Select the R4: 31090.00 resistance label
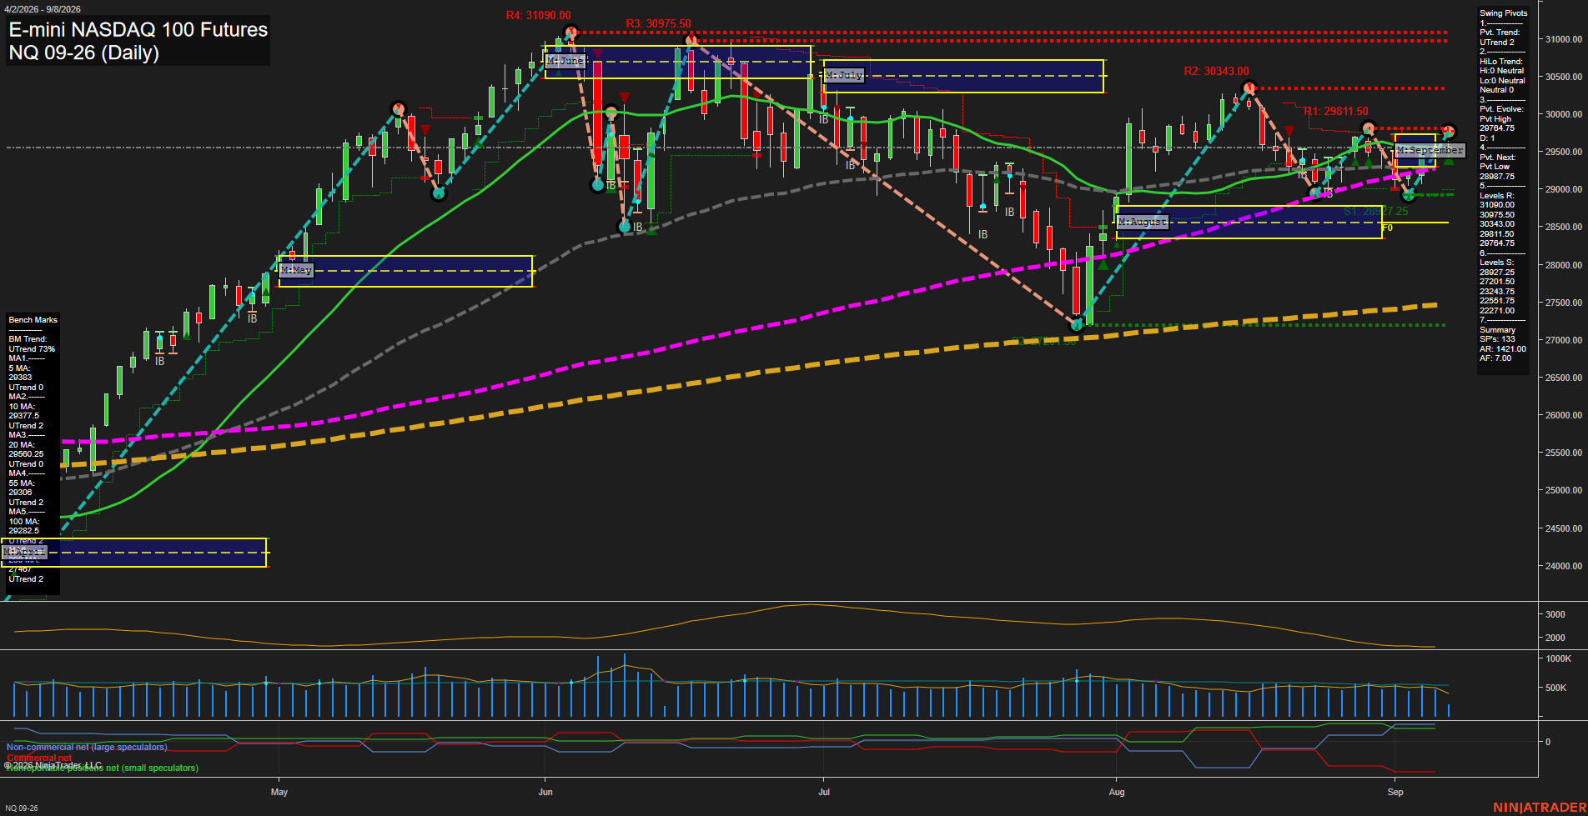 coord(538,16)
